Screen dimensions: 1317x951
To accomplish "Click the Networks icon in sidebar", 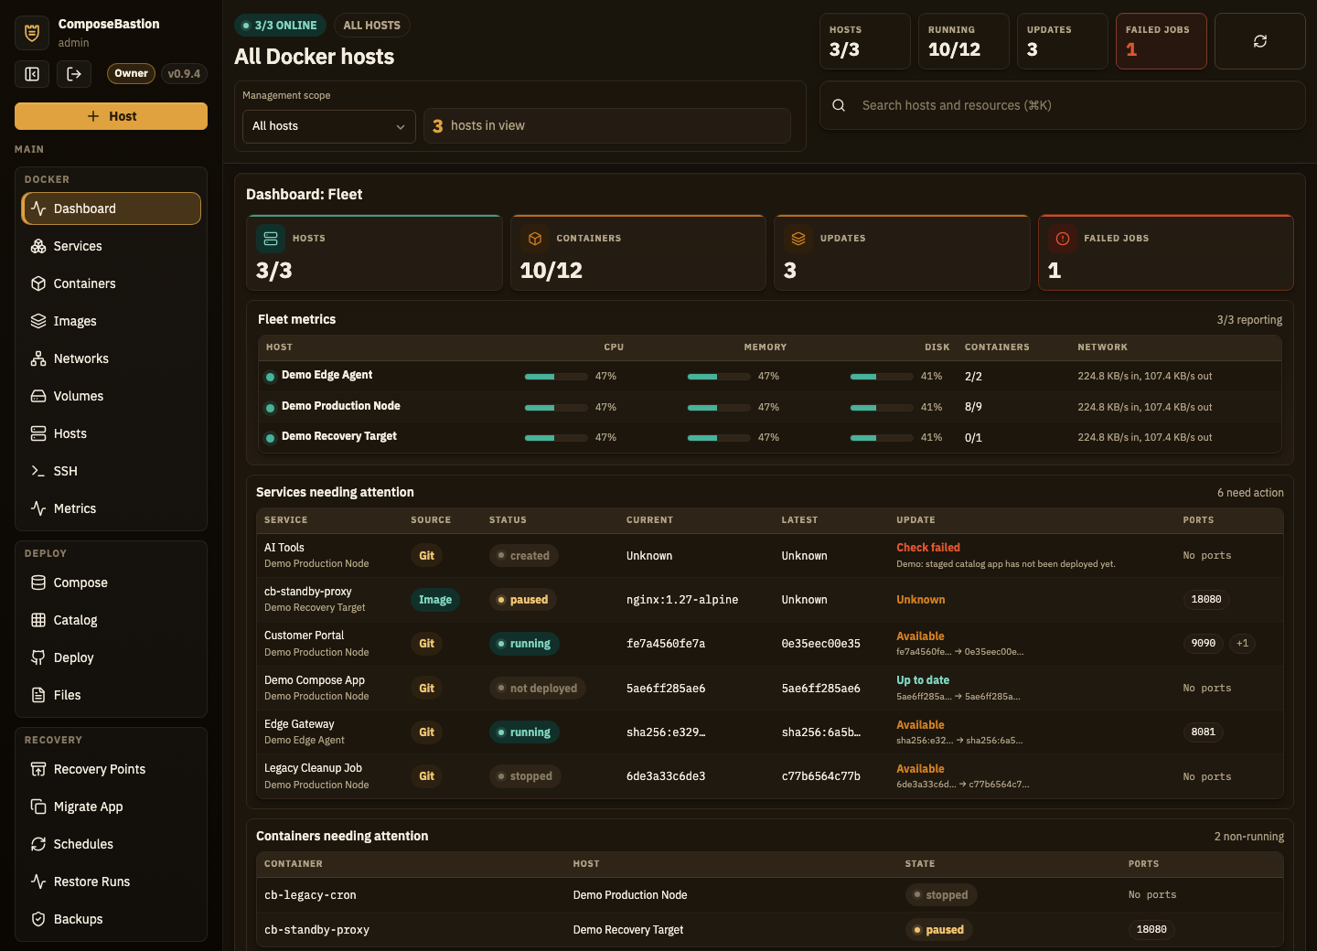I will tap(38, 358).
